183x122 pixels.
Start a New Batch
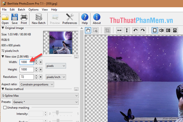tap(39, 19)
